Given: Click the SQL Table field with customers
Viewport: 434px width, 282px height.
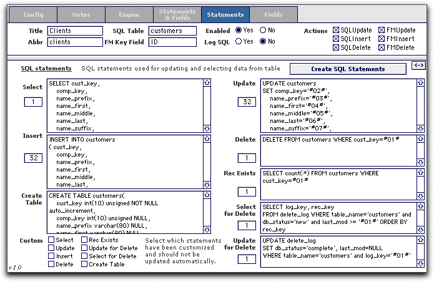Looking at the screenshot, I should 173,31.
